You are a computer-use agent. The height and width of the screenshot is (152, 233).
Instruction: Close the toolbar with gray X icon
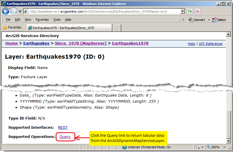click(183, 20)
